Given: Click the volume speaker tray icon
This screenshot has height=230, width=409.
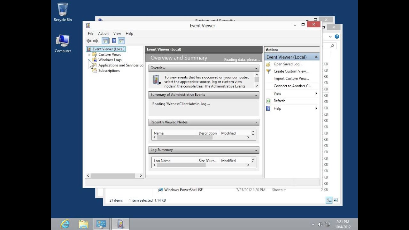Looking at the screenshot, I should pyautogui.click(x=320, y=224).
